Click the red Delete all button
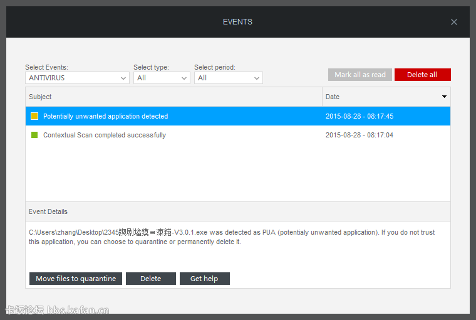 pyautogui.click(x=423, y=75)
